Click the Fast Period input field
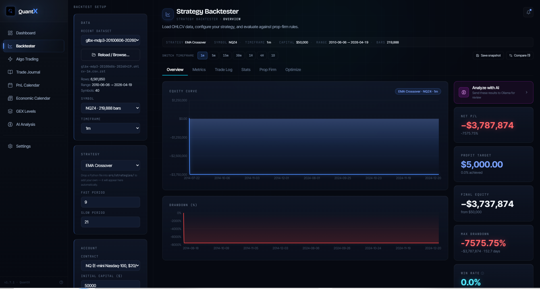Image resolution: width=540 pixels, height=289 pixels. point(111,202)
